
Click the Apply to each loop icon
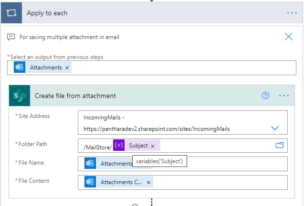pos(11,13)
